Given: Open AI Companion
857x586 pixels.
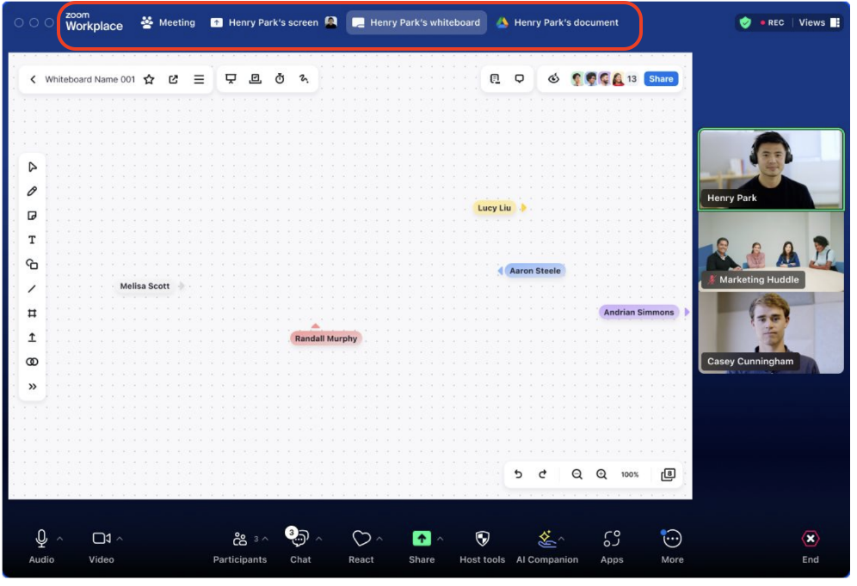Looking at the screenshot, I should click(547, 546).
